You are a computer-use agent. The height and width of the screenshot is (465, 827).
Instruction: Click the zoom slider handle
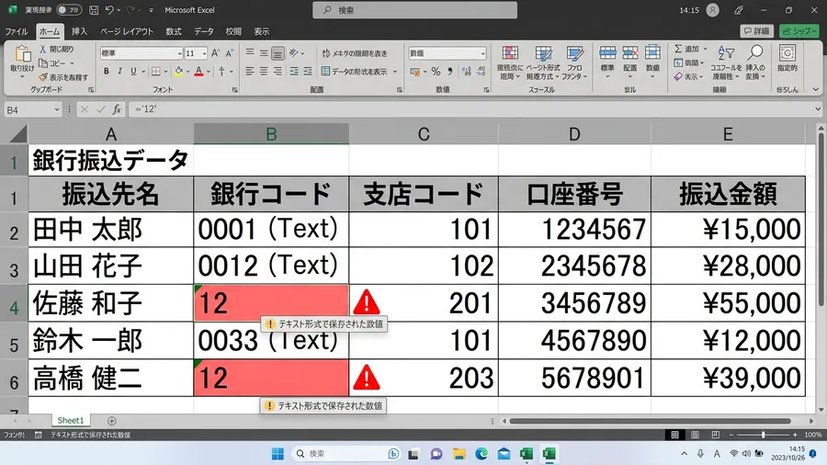[763, 435]
